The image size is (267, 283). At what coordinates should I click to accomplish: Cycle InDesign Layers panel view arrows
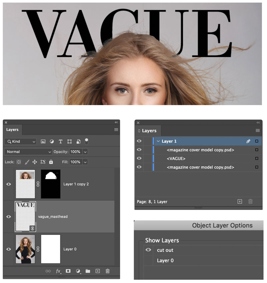coord(139,131)
